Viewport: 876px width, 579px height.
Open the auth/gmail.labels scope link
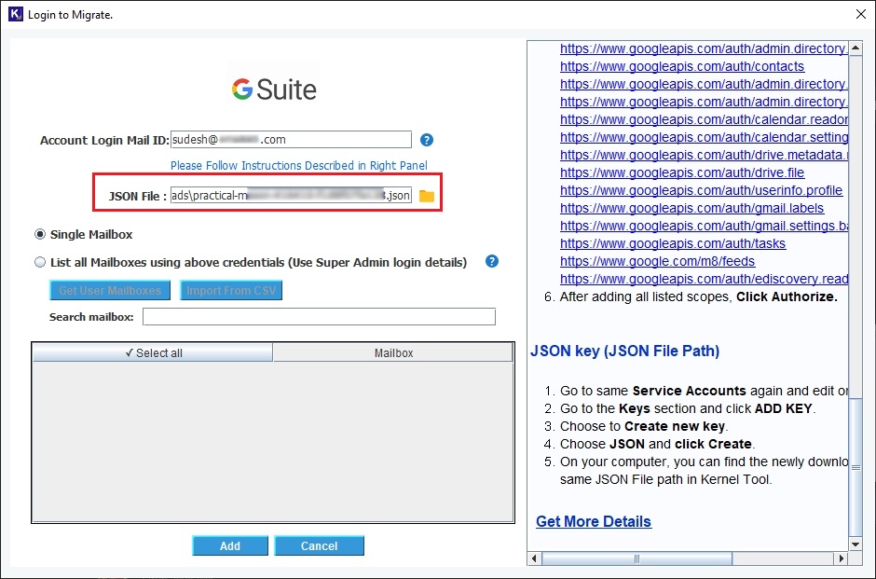click(x=691, y=209)
